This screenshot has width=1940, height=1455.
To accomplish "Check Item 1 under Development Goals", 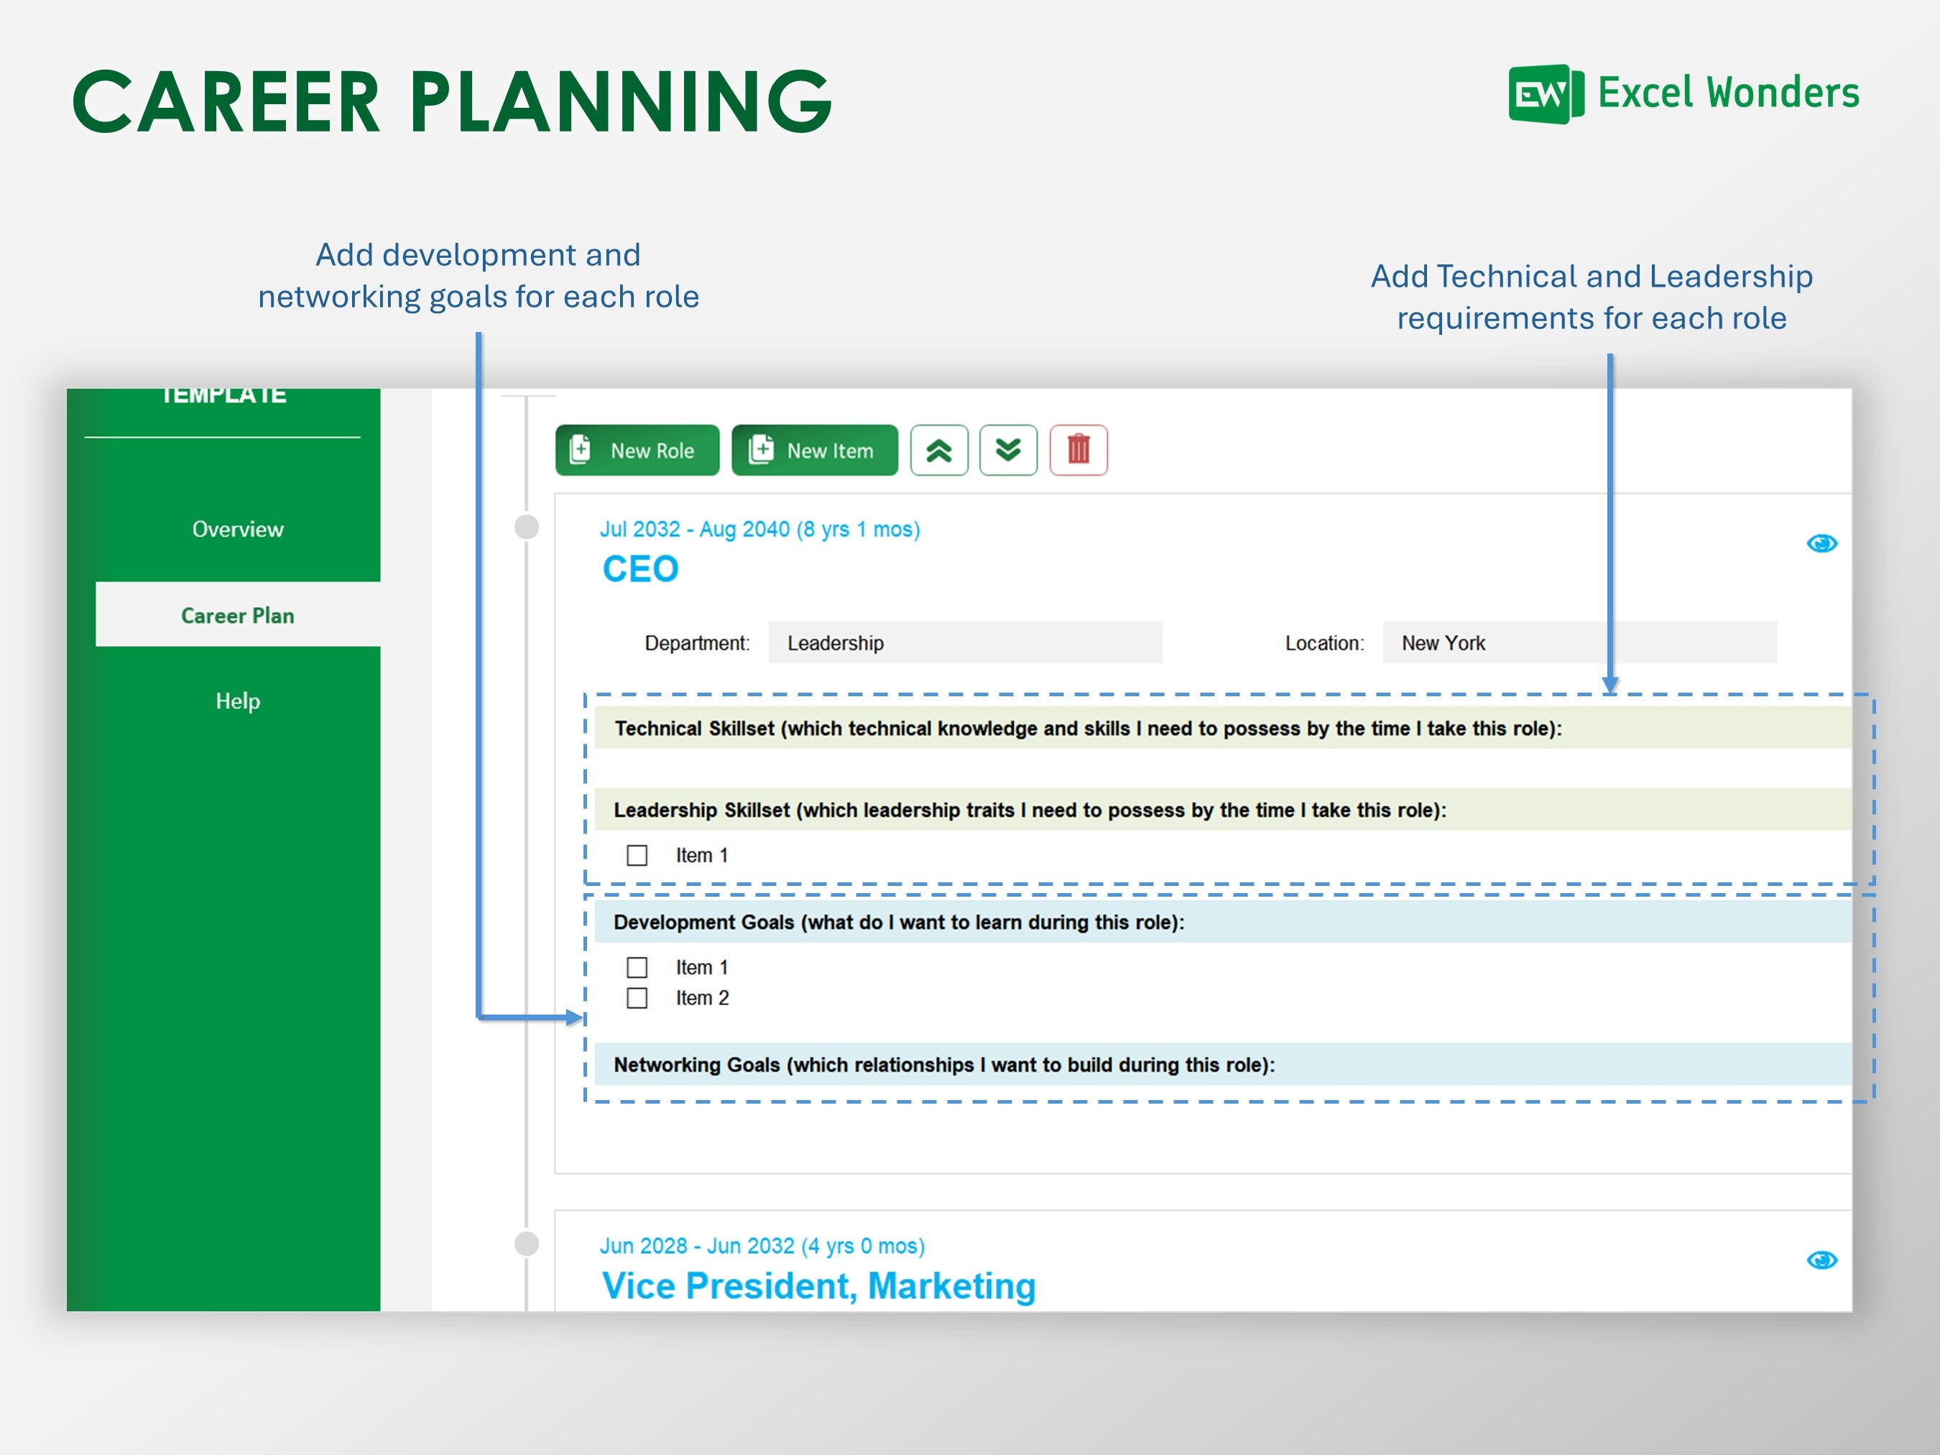I will [637, 967].
